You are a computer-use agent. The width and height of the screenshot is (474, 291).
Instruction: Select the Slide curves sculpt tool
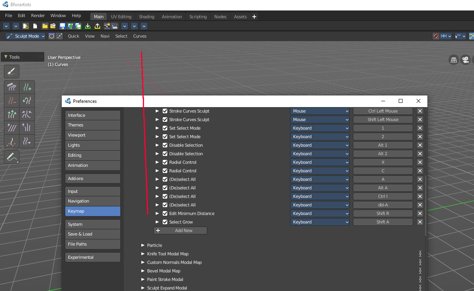click(x=27, y=141)
